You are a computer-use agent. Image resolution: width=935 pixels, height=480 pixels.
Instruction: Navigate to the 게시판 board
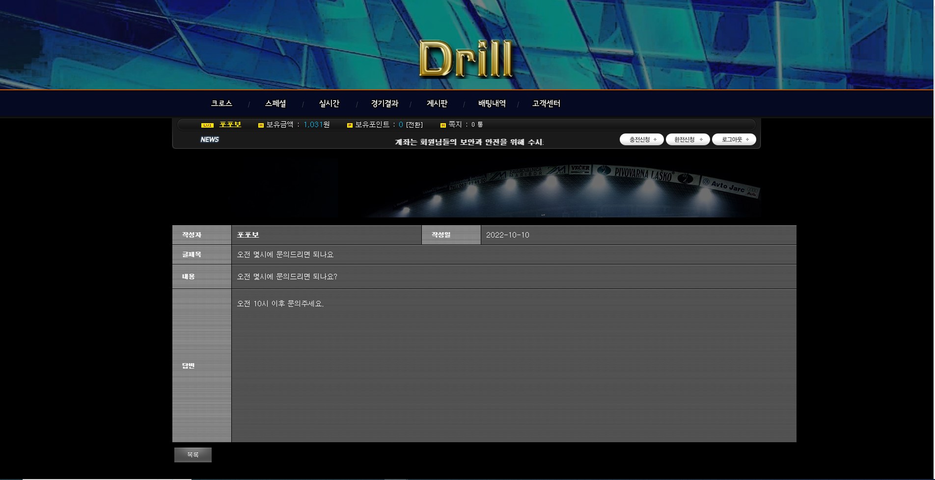[437, 104]
